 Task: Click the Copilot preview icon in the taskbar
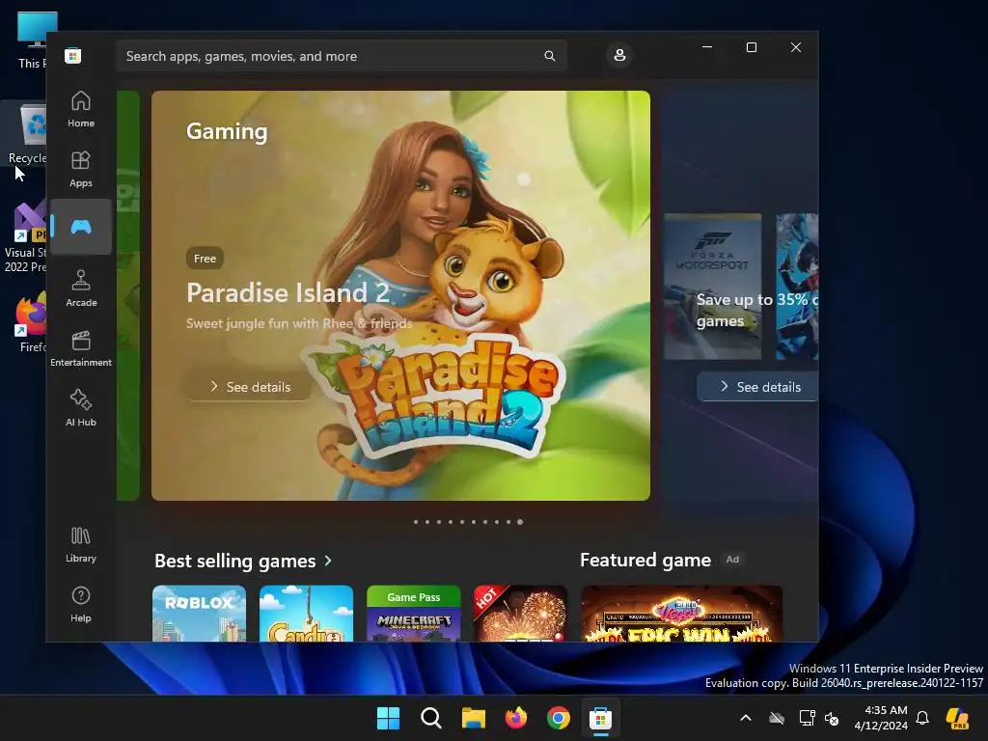(x=958, y=718)
